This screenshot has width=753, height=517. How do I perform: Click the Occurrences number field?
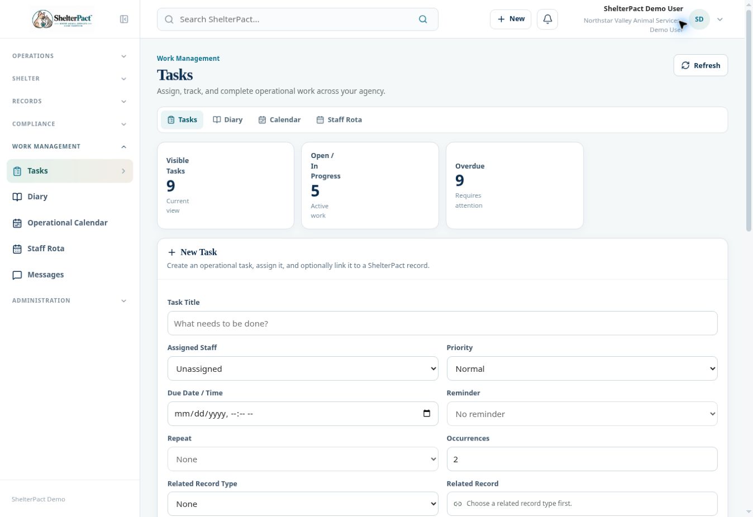pos(582,459)
